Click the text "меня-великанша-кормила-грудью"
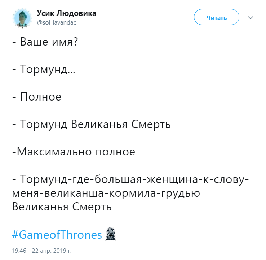 [106, 193]
